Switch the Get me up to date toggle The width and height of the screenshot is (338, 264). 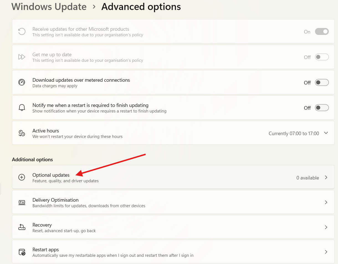(322, 57)
